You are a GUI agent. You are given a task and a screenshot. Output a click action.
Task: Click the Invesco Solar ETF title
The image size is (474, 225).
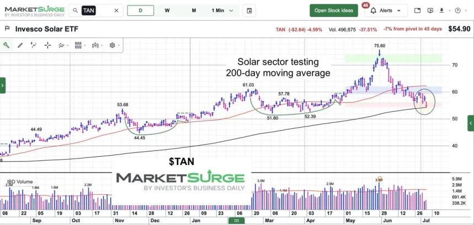(x=47, y=29)
